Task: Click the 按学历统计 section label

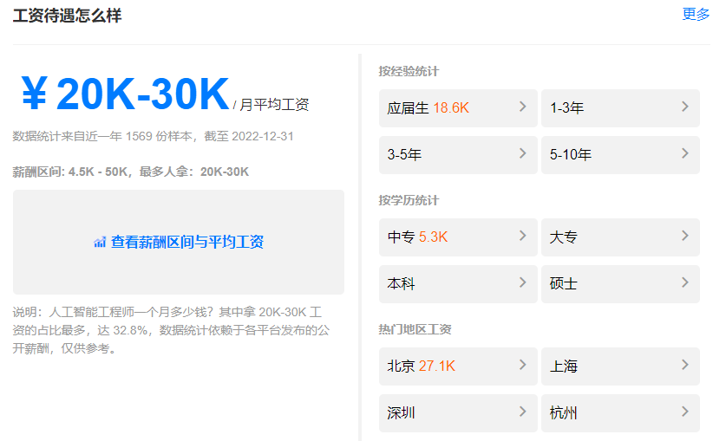Action: (x=409, y=200)
